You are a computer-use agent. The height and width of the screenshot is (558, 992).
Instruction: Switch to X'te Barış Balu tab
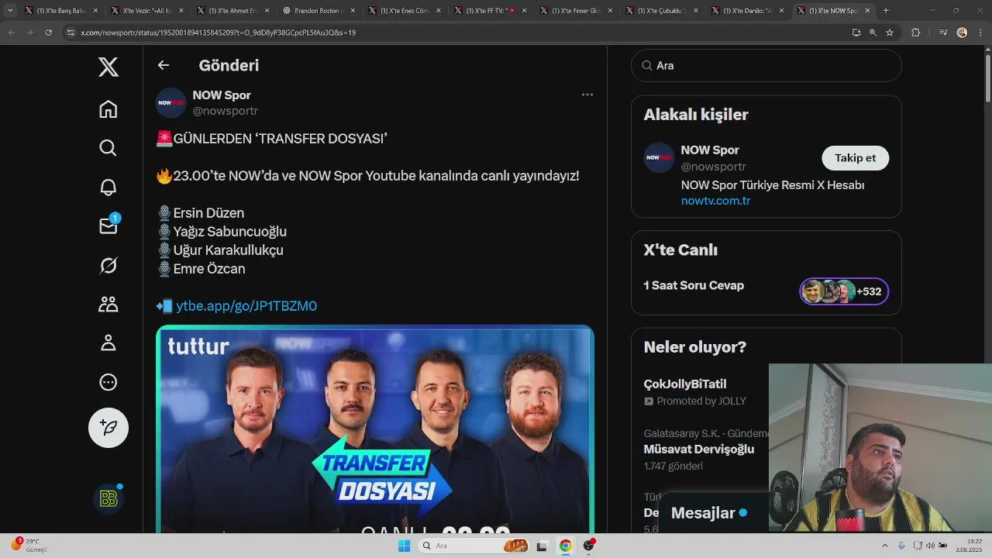(x=61, y=11)
